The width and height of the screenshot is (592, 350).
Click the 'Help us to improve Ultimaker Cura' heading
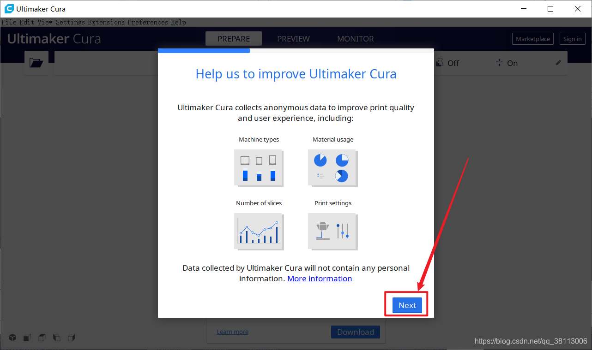coord(296,74)
